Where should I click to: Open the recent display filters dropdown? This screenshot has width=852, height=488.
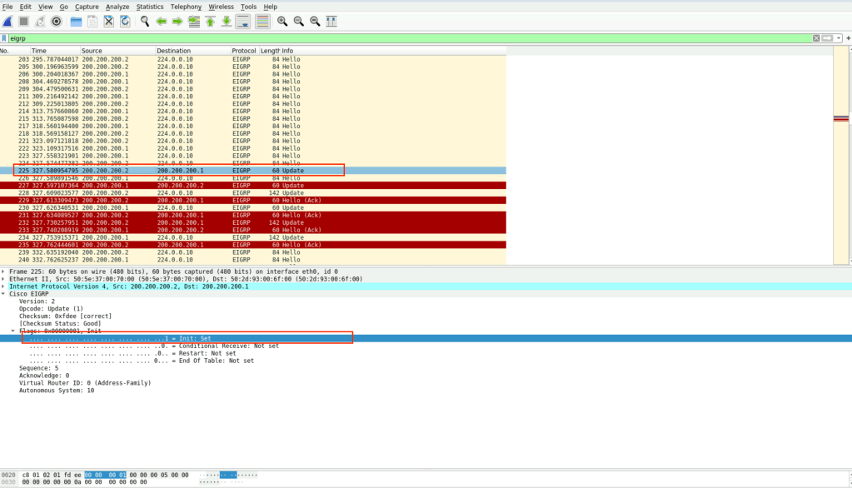pos(838,38)
